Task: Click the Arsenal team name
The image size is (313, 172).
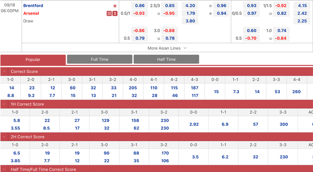Action: click(31, 13)
